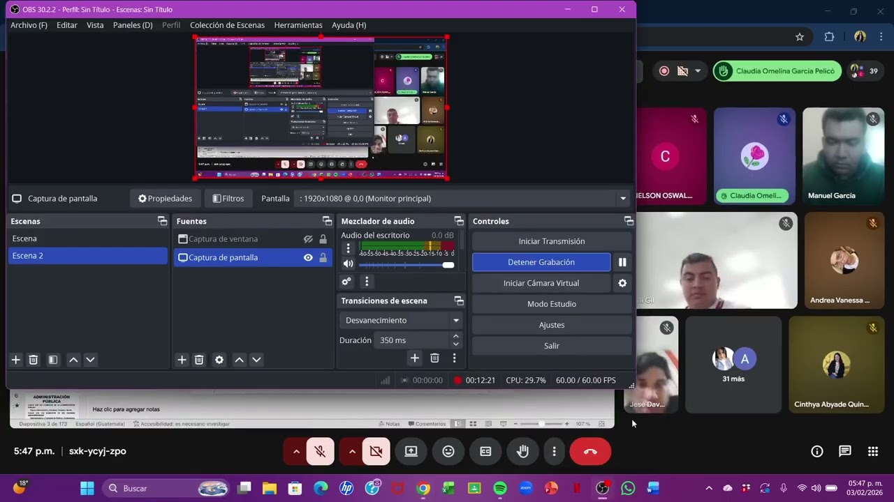Stop recording with Detener Grabación

(541, 262)
